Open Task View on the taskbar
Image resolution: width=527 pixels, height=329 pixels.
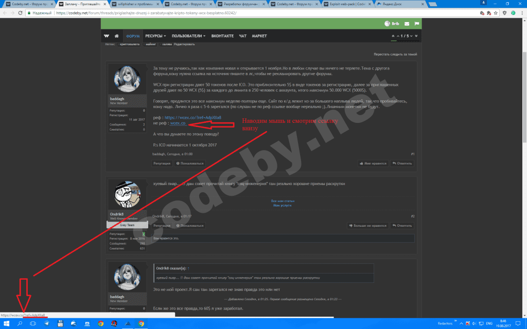(33, 324)
